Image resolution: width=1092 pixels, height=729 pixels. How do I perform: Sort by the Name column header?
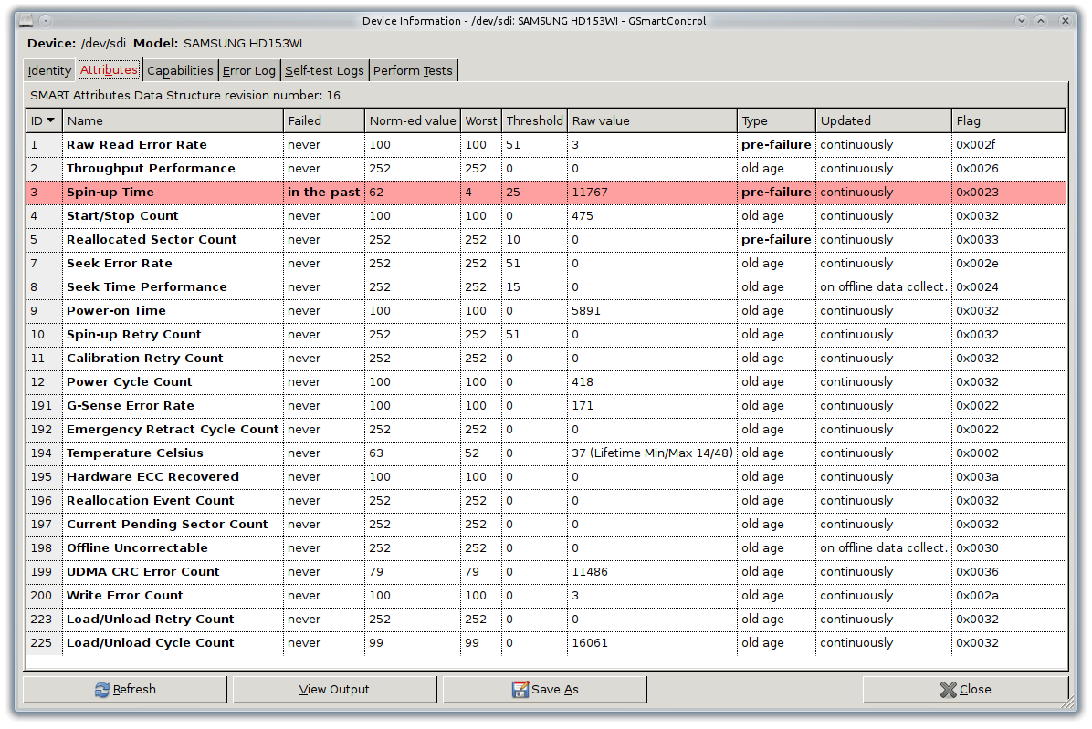point(173,120)
